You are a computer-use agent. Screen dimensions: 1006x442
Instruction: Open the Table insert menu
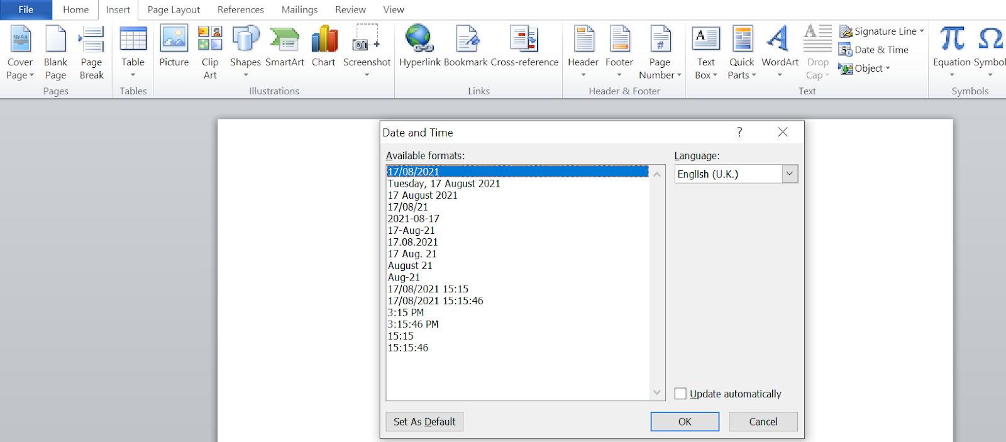pos(133,53)
